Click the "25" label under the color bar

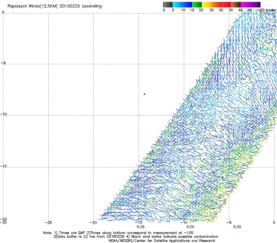coord(211,10)
